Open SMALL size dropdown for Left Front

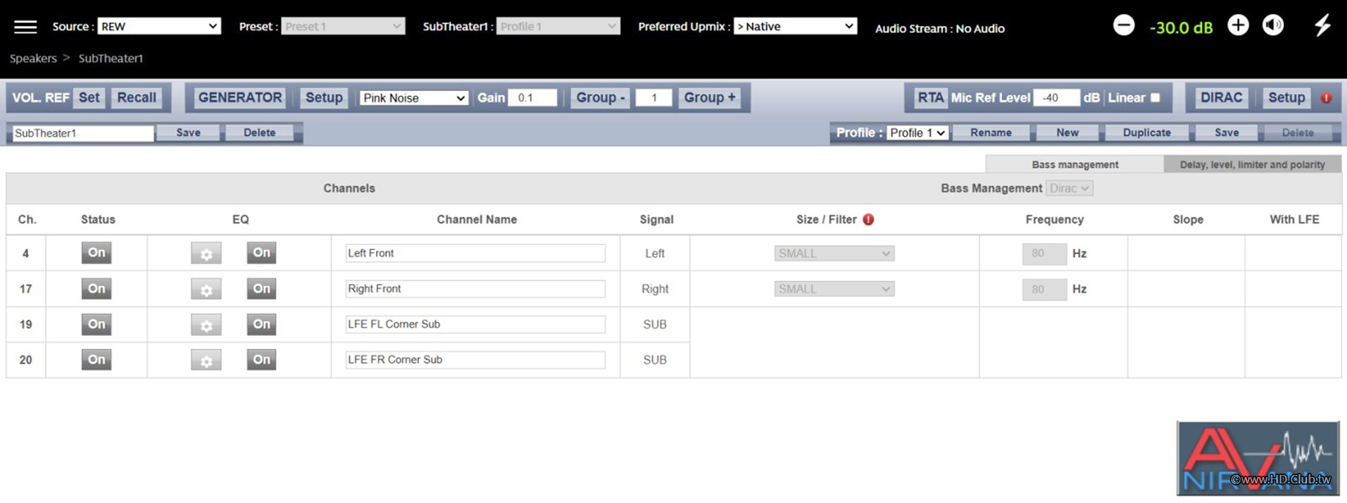(834, 254)
